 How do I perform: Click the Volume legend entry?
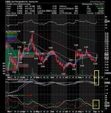[13, 43]
